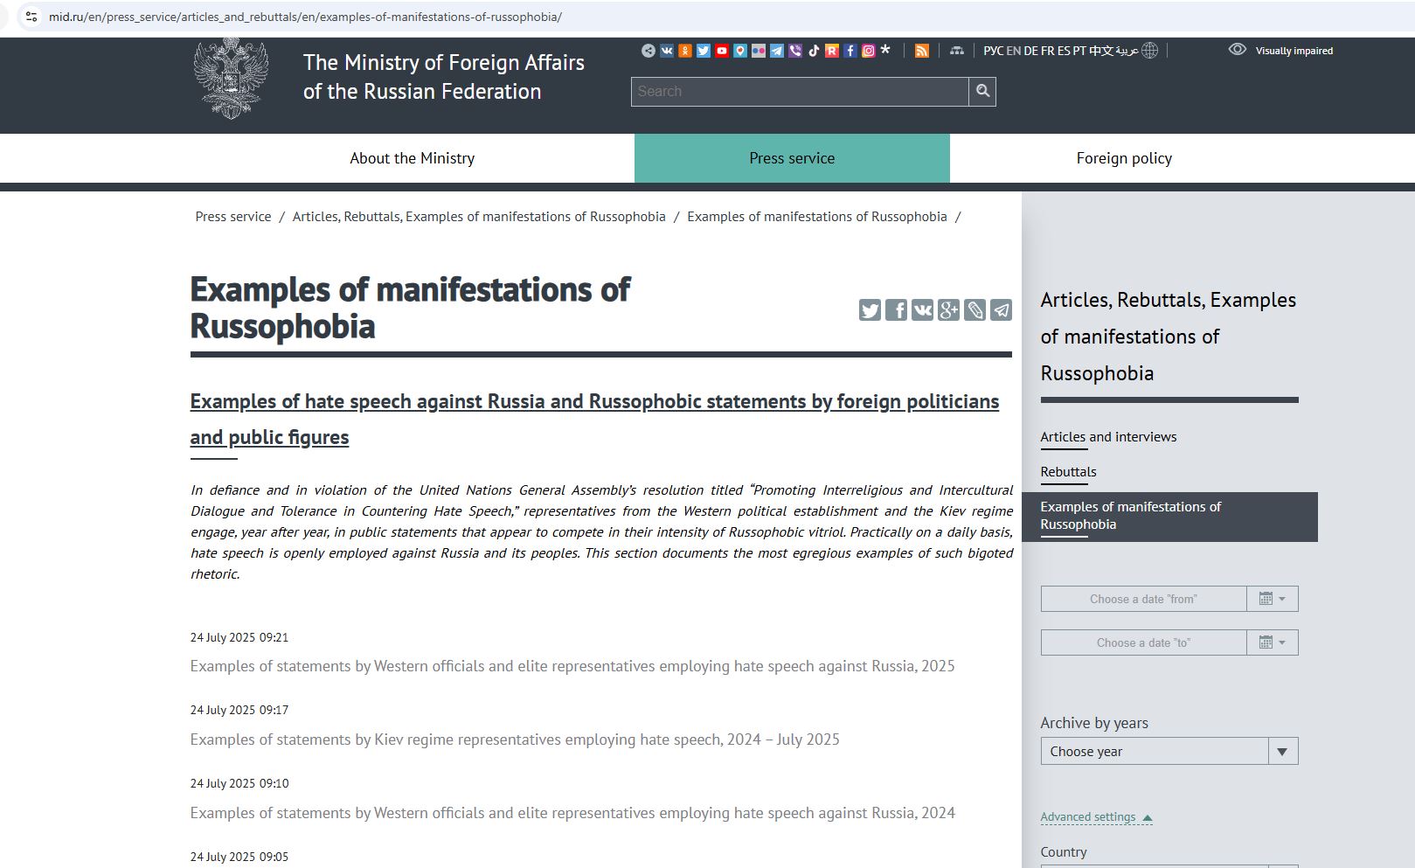Screen dimensions: 1415x868
Task: Switch language to Arabic
Action: click(x=1127, y=51)
